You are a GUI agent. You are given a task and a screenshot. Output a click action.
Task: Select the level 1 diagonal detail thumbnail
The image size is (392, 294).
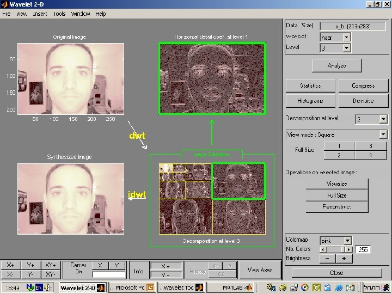click(x=238, y=217)
